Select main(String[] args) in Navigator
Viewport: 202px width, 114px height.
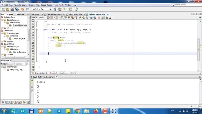coord(16,70)
